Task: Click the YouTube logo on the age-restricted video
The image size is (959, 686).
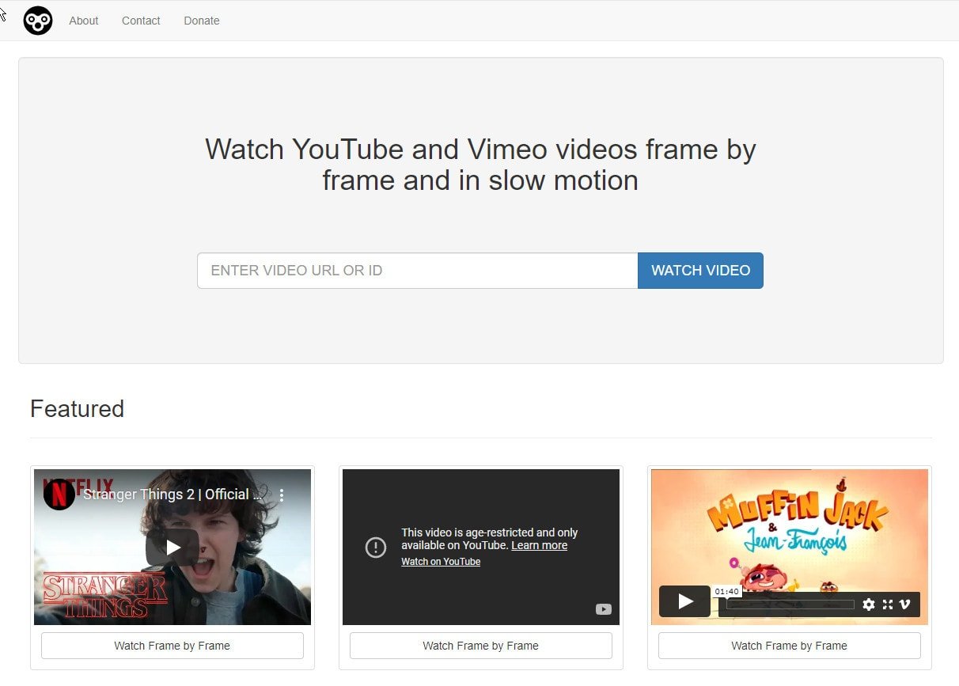Action: click(604, 609)
